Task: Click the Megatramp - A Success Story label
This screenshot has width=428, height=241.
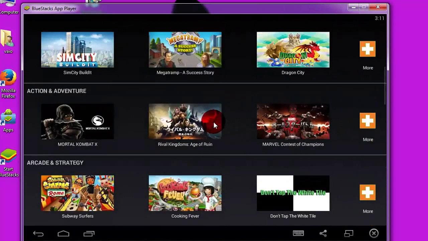Action: [x=185, y=72]
